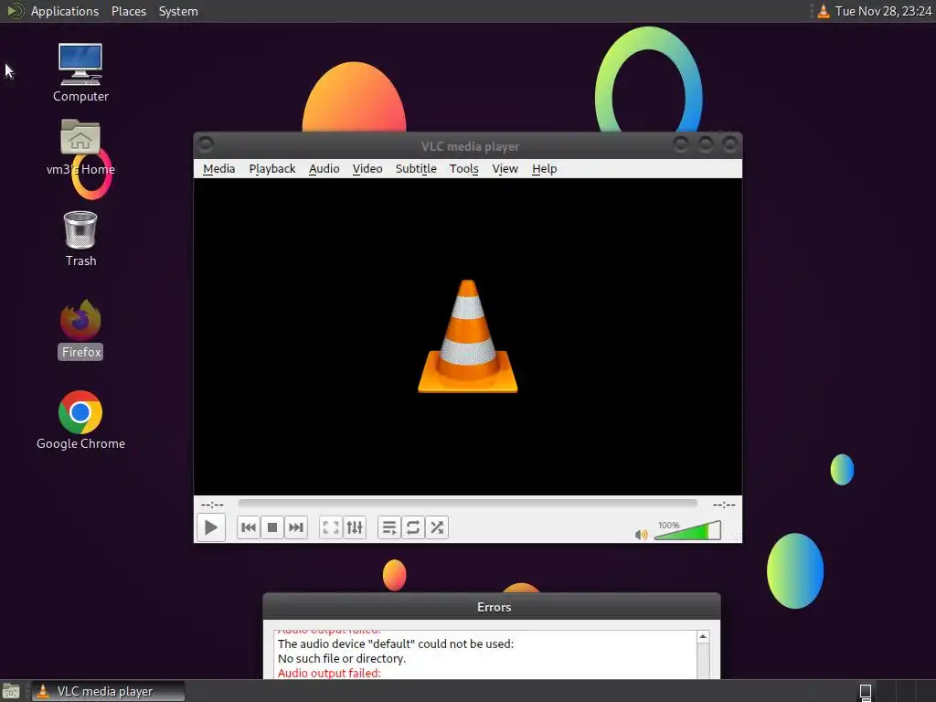
Task: Show extended settings (equalizer sliders icon)
Action: pos(355,527)
